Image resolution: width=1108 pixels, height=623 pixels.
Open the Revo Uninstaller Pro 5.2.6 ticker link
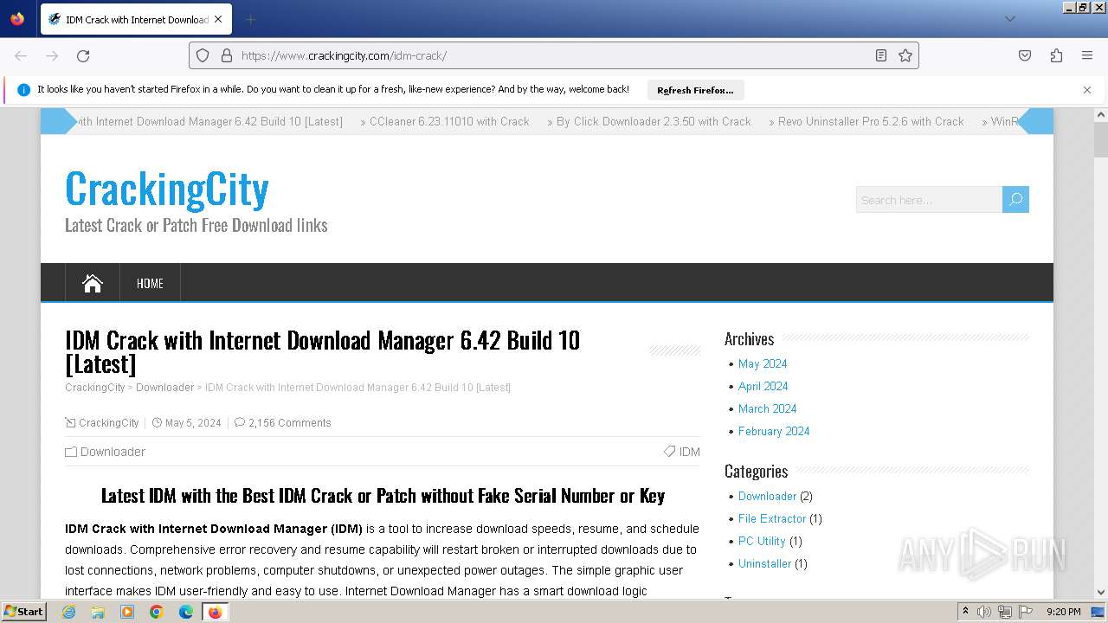(x=871, y=121)
